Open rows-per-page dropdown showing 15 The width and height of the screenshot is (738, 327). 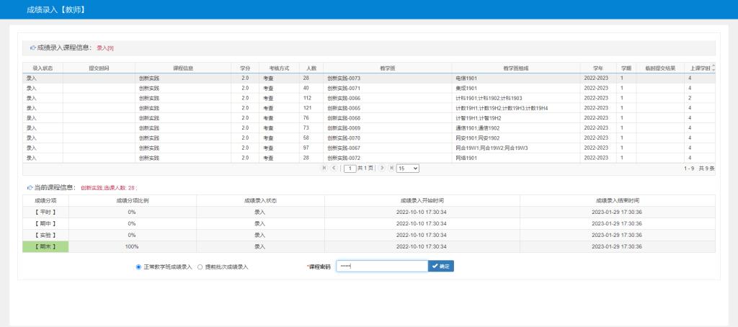407,168
